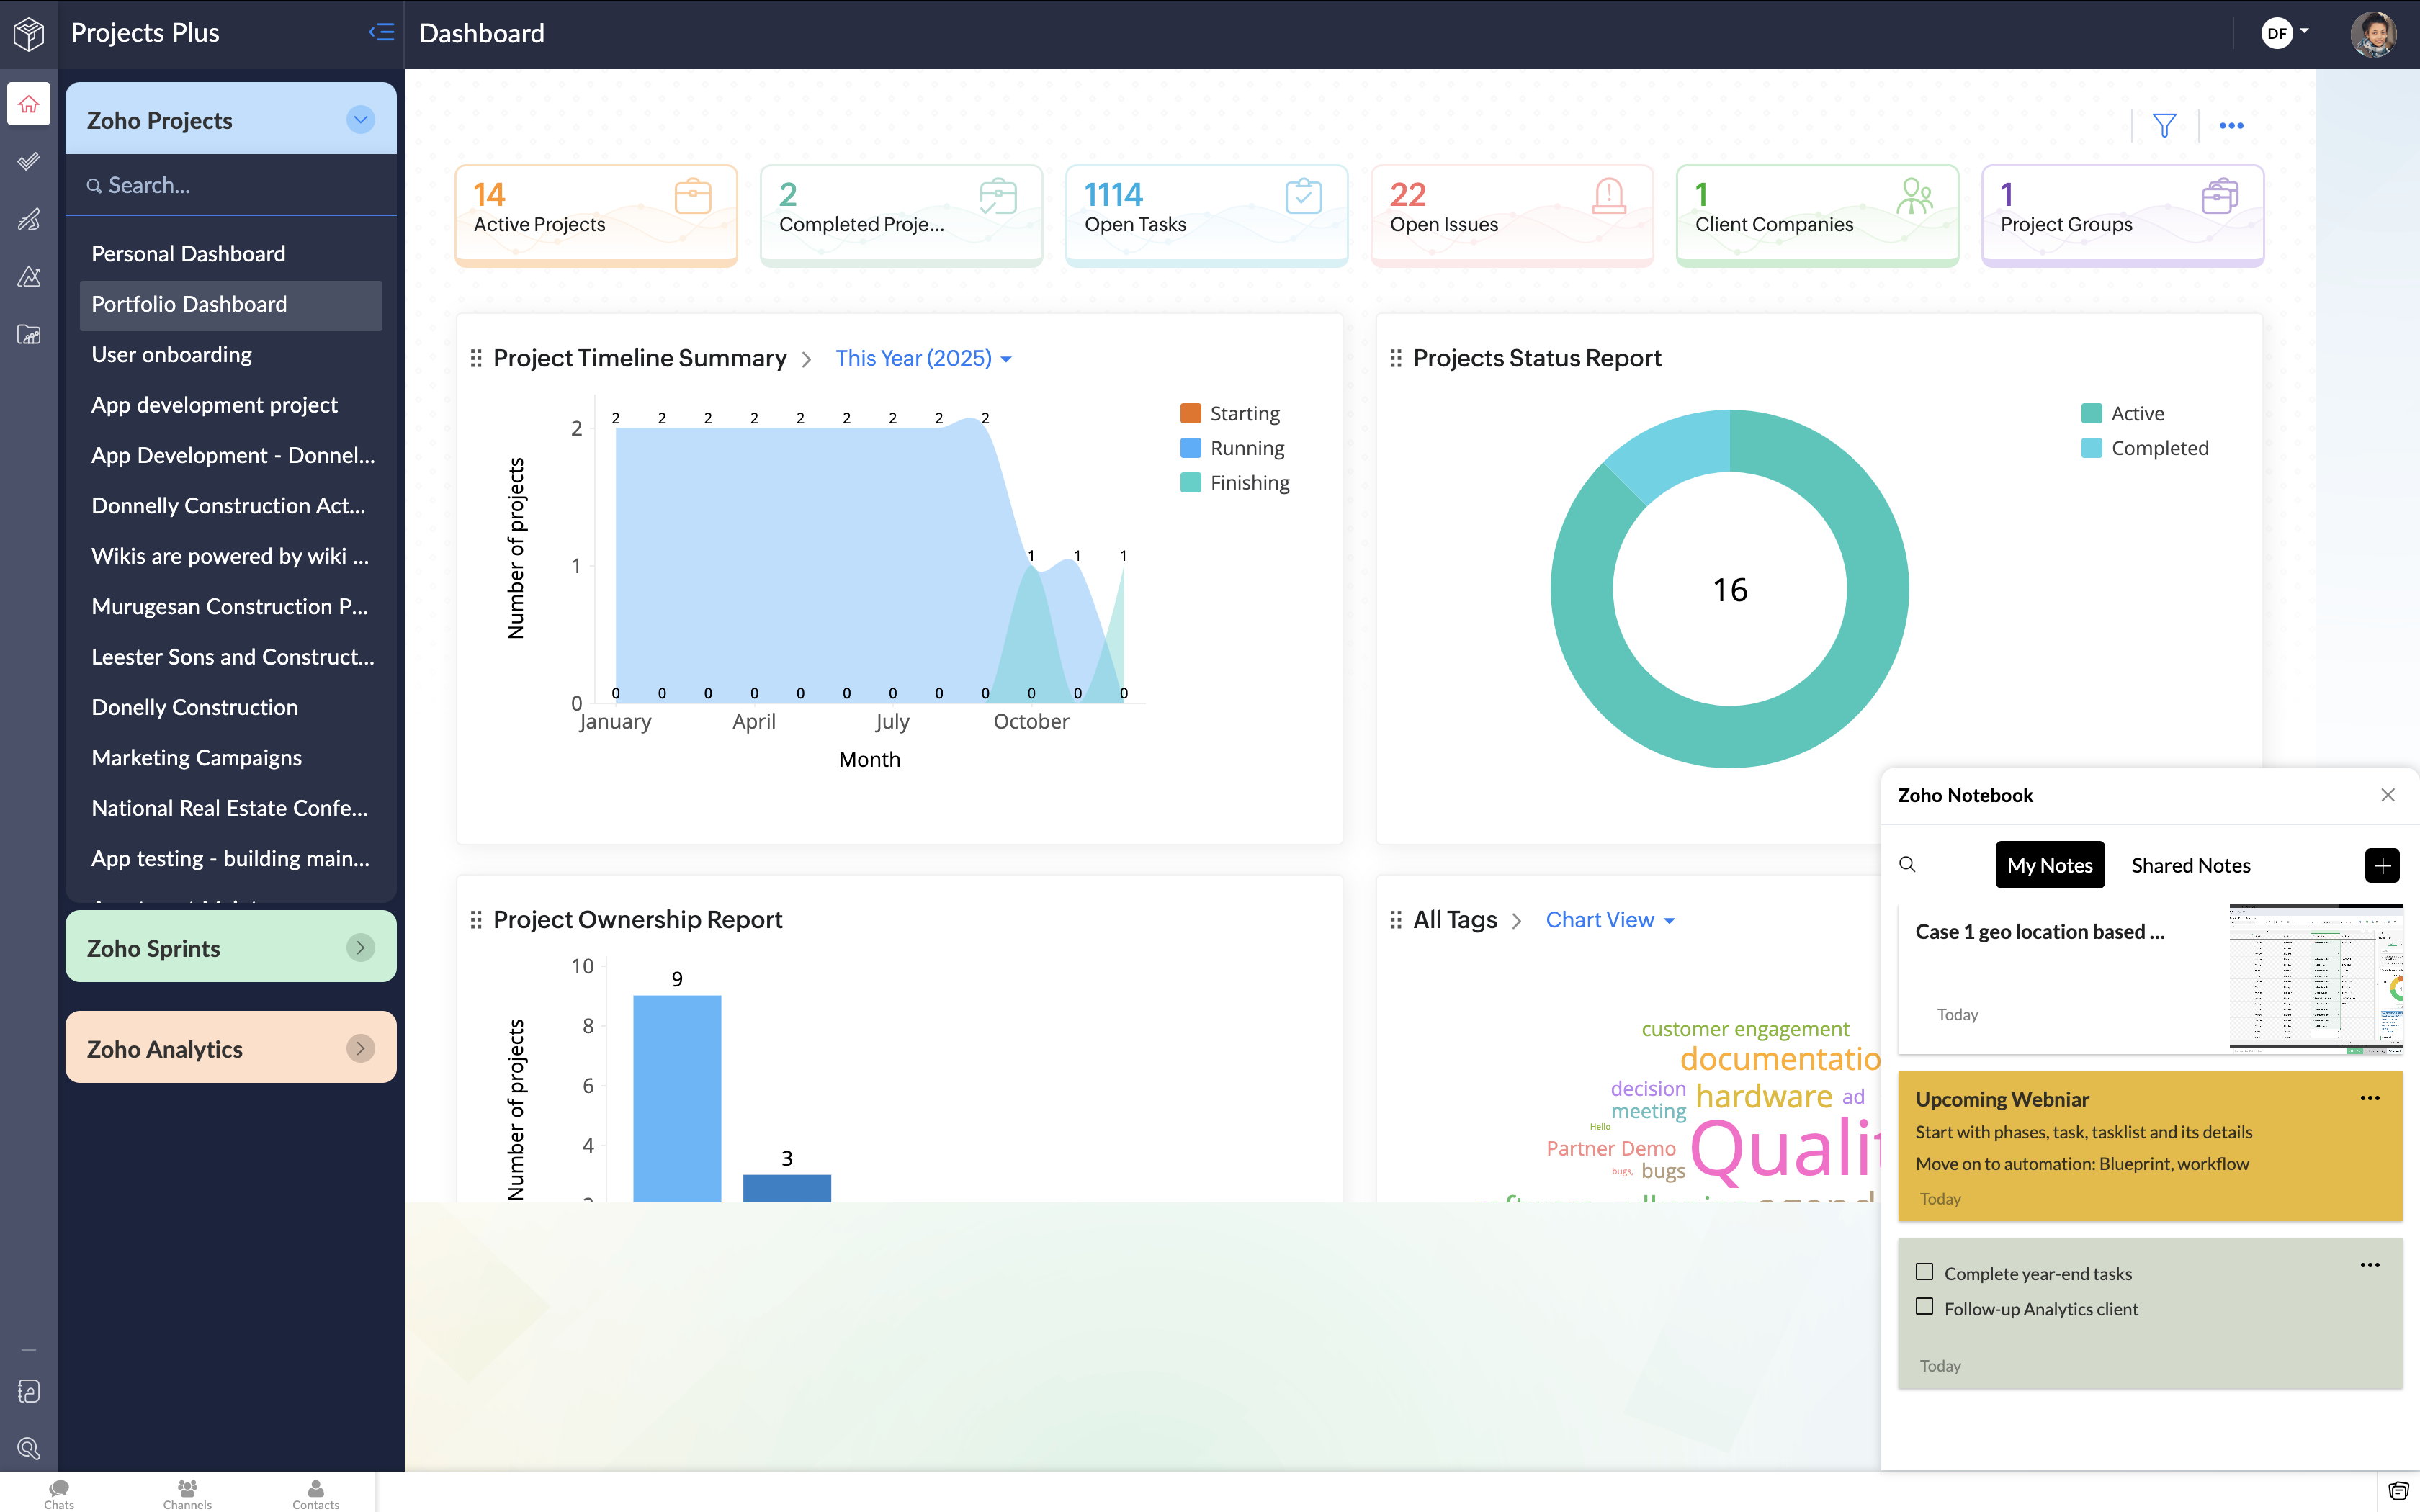Click the customer engagement tag
This screenshot has width=2420, height=1512.
point(1745,1028)
